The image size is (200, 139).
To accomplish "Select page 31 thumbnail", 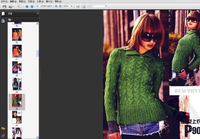I will pyautogui.click(x=17, y=117).
